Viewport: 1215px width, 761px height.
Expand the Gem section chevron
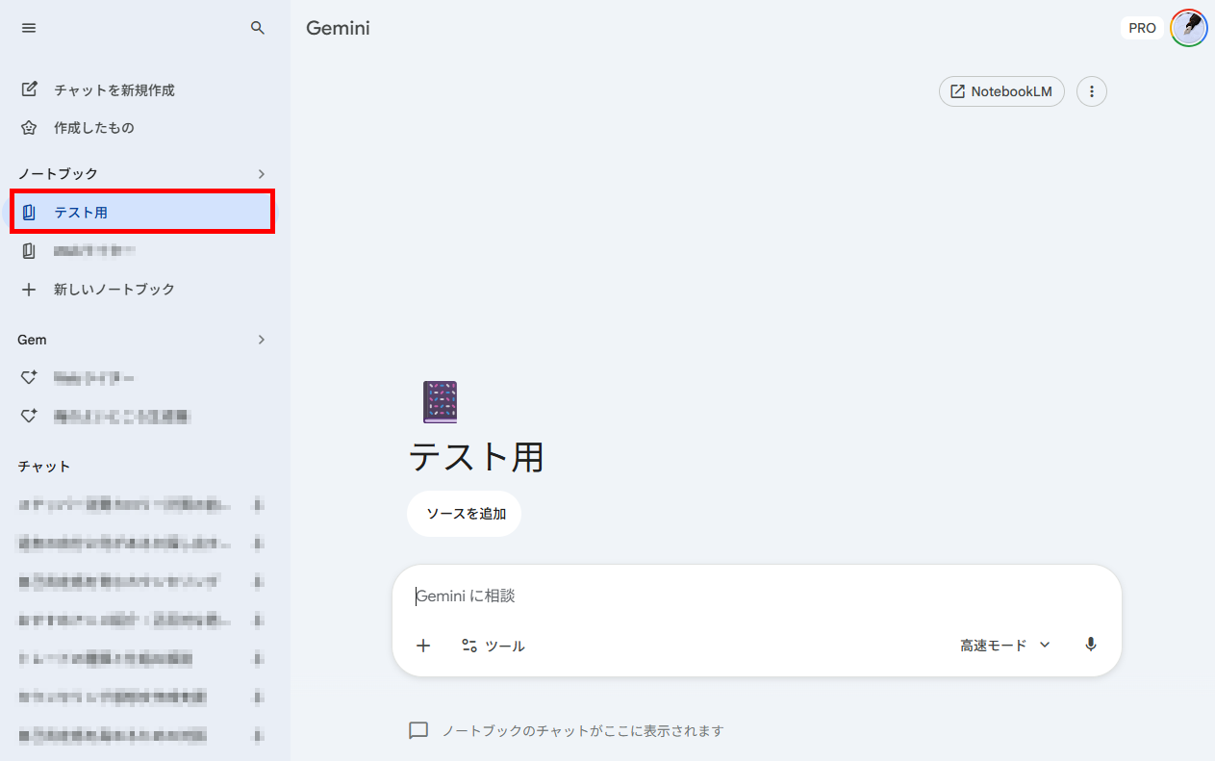pyautogui.click(x=262, y=340)
